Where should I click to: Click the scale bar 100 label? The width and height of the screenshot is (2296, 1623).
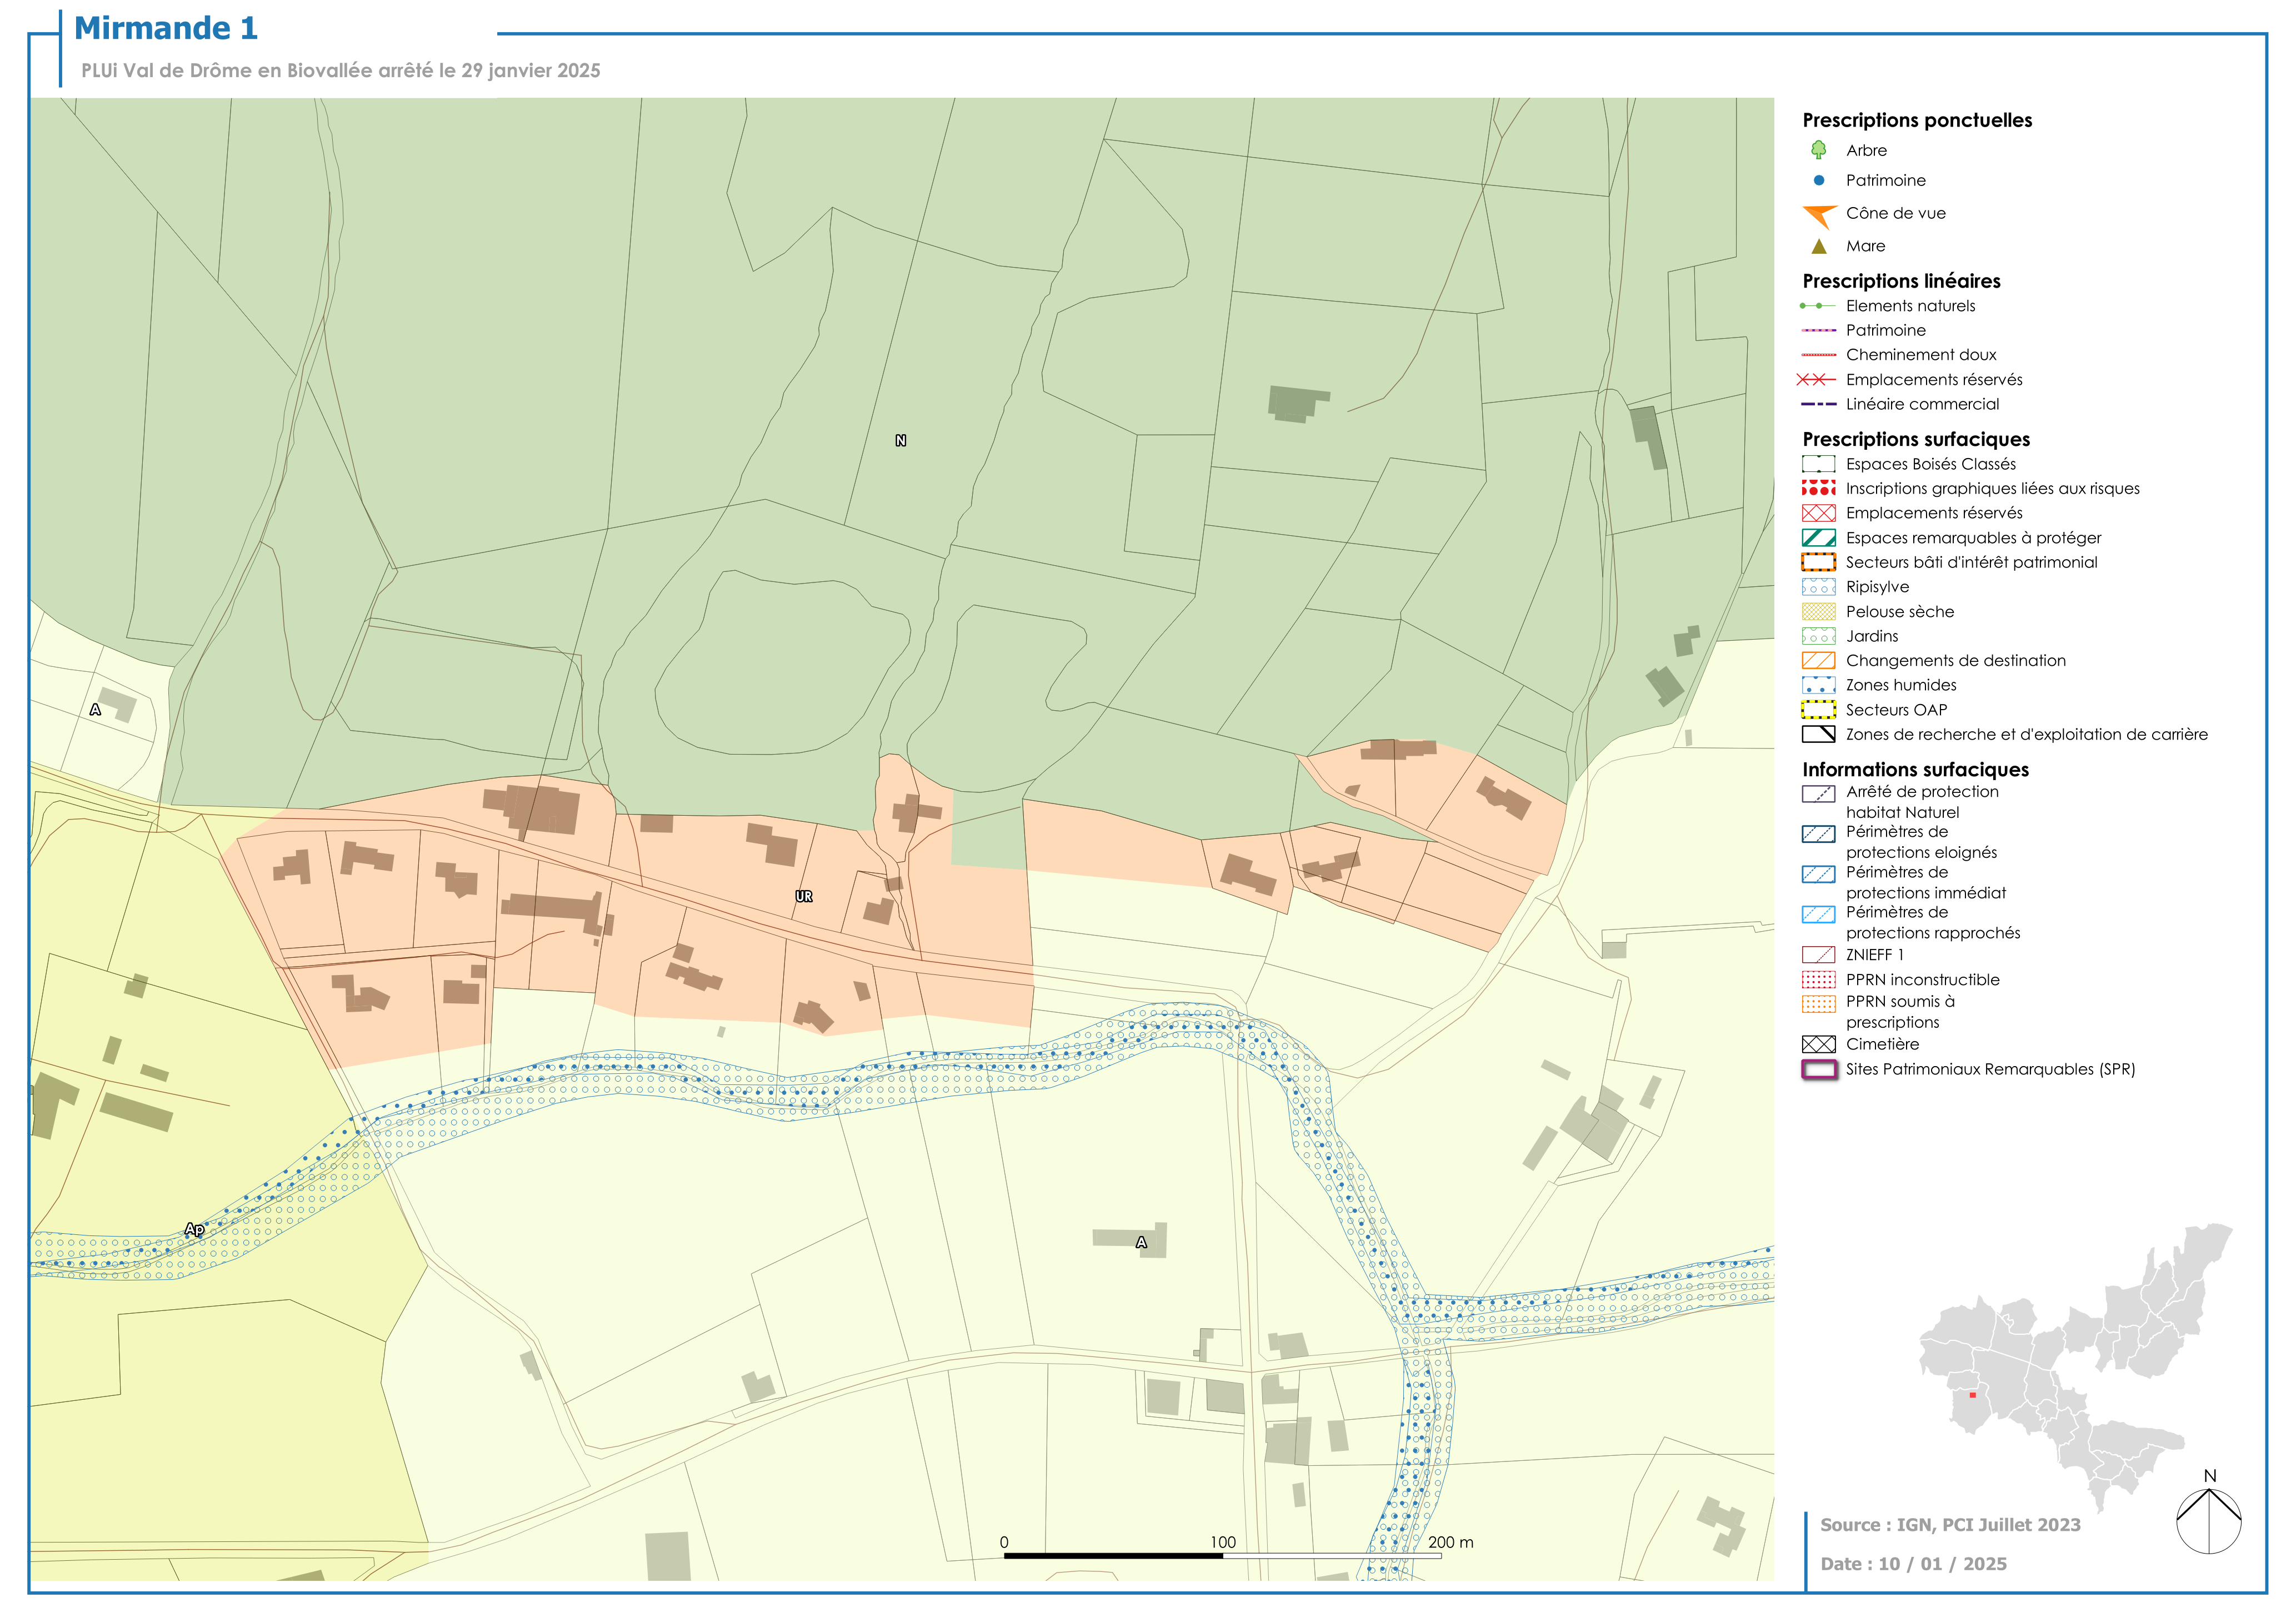[x=1223, y=1542]
